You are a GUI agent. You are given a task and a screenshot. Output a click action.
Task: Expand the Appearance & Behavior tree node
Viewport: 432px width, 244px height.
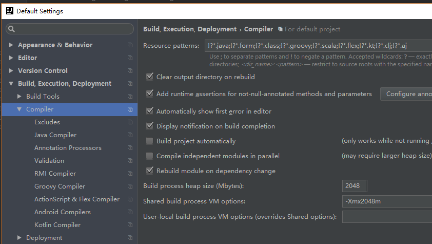pos(11,45)
